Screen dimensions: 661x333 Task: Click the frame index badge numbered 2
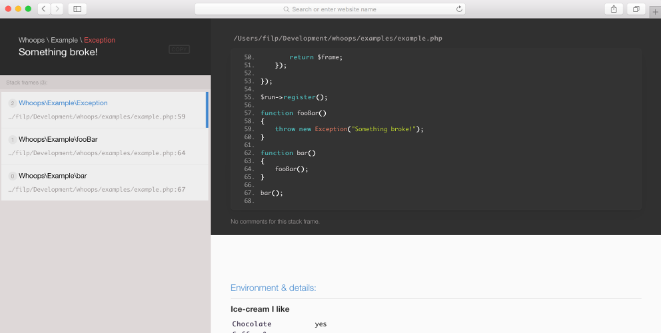coord(12,103)
